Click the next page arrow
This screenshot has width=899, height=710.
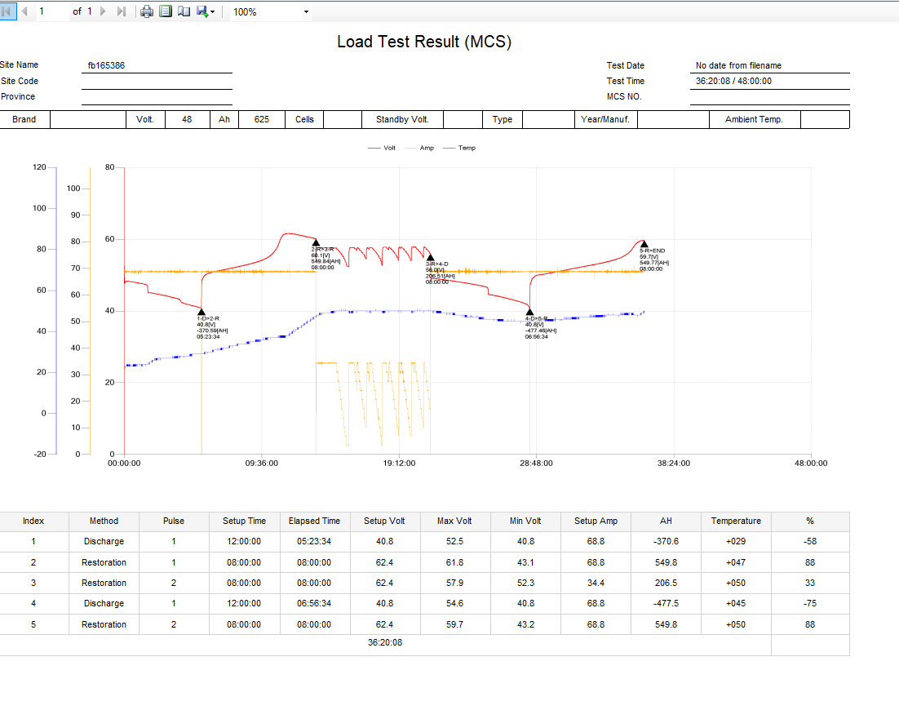tap(104, 11)
